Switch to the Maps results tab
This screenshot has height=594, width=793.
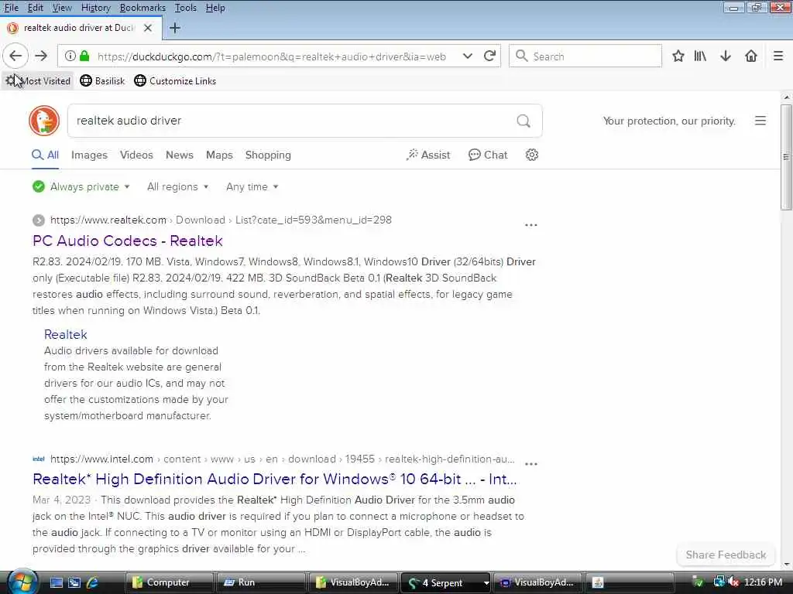pos(219,155)
